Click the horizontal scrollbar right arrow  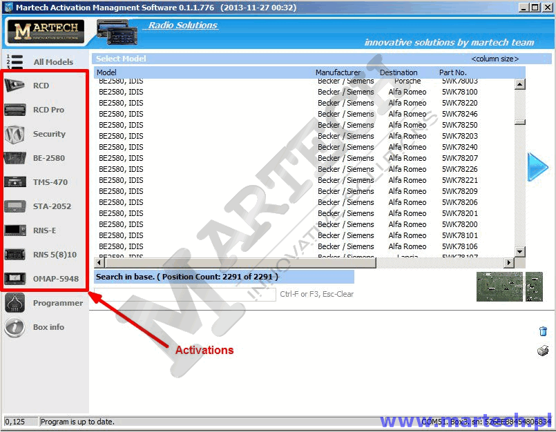click(x=509, y=263)
